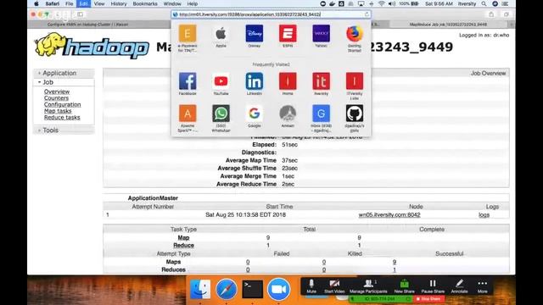This screenshot has width=543, height=305.
Task: Open the Configuration link in sidebar
Action: point(62,104)
